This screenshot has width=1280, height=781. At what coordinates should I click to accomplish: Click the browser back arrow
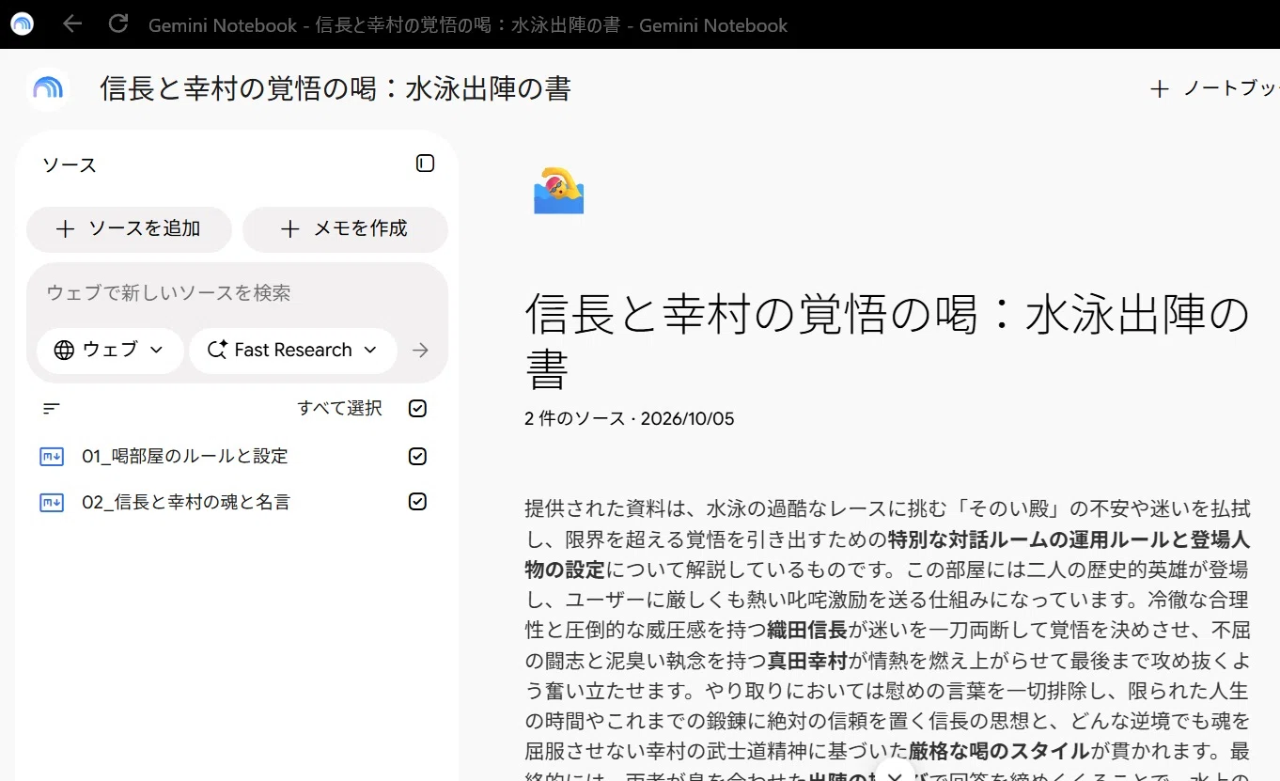pos(72,24)
